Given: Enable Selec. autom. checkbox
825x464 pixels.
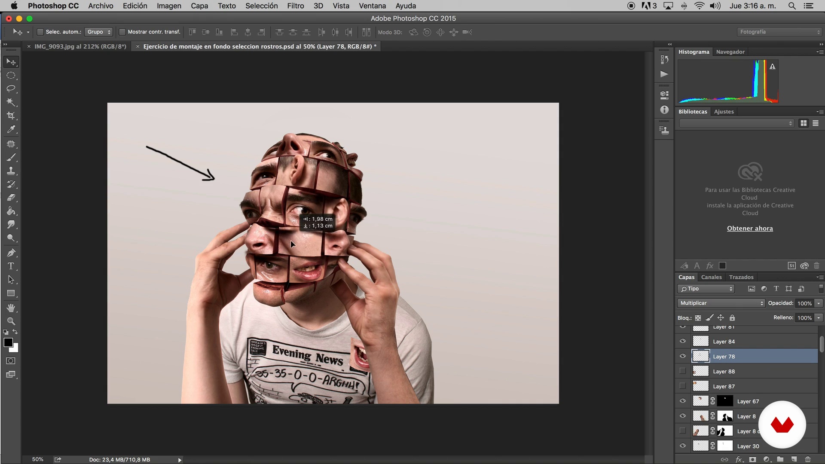Looking at the screenshot, I should (40, 32).
